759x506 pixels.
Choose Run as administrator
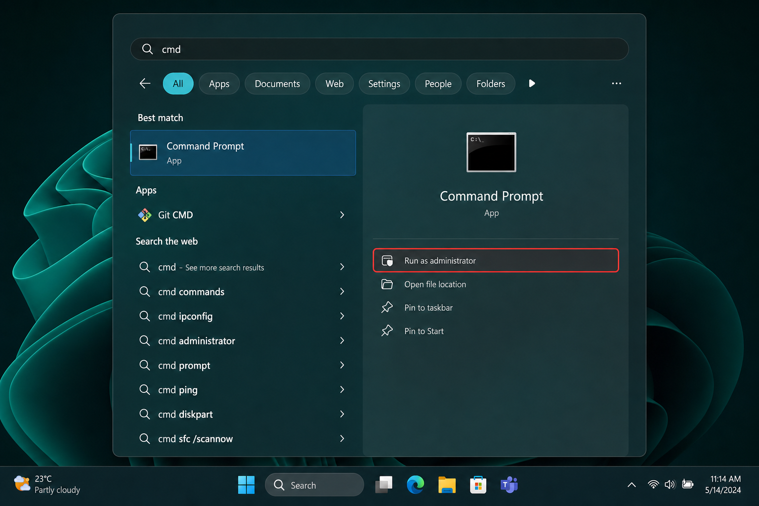496,260
